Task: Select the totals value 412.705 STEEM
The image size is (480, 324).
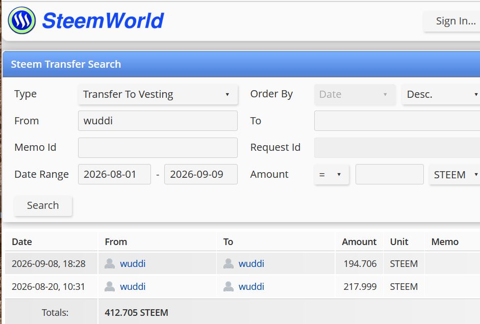Action: [136, 312]
